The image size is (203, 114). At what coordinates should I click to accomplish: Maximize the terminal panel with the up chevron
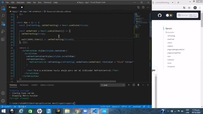(143, 85)
